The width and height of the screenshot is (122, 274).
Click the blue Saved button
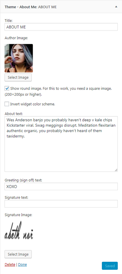[x=110, y=266]
